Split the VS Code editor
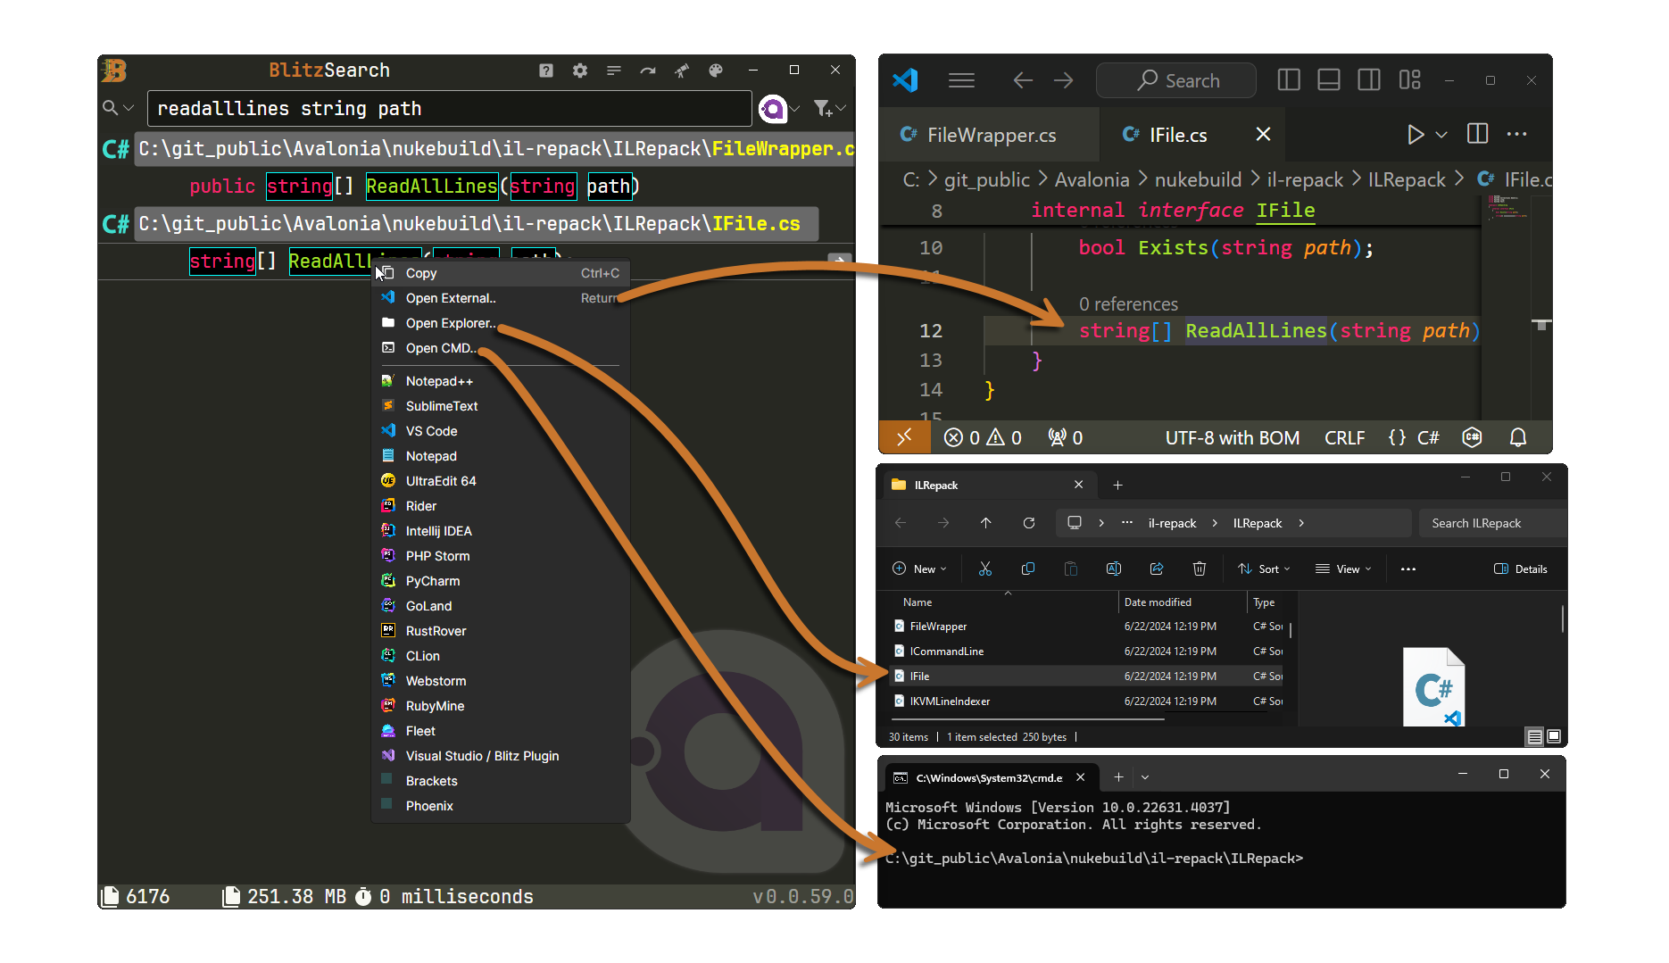1669x963 pixels. (x=1478, y=134)
